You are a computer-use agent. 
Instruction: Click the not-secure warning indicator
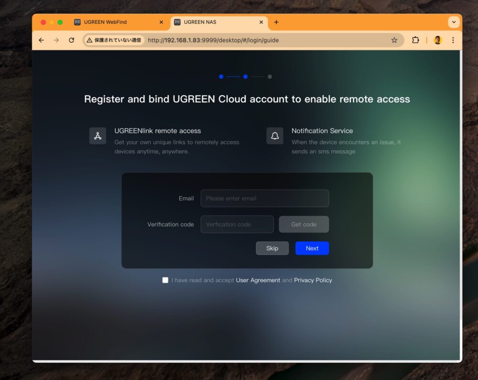click(114, 40)
